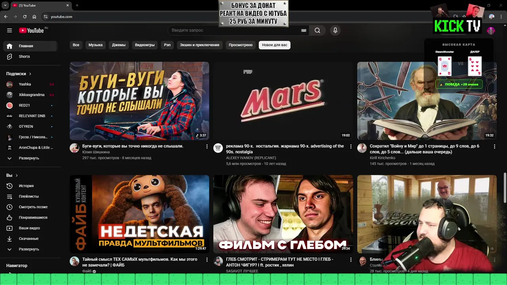Open Watch later (Смотреть позже)
The height and width of the screenshot is (285, 507).
coord(30,207)
